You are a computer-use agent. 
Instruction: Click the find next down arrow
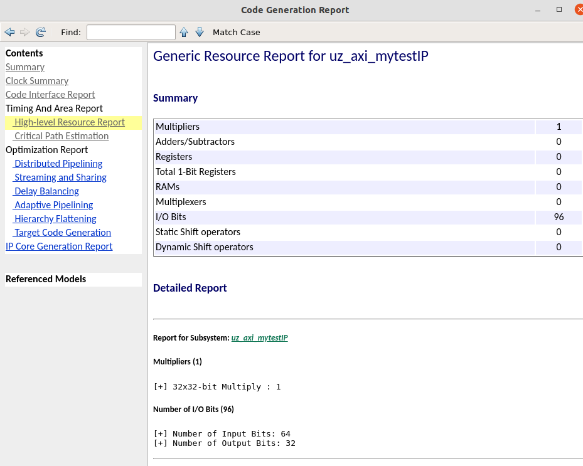coord(200,32)
